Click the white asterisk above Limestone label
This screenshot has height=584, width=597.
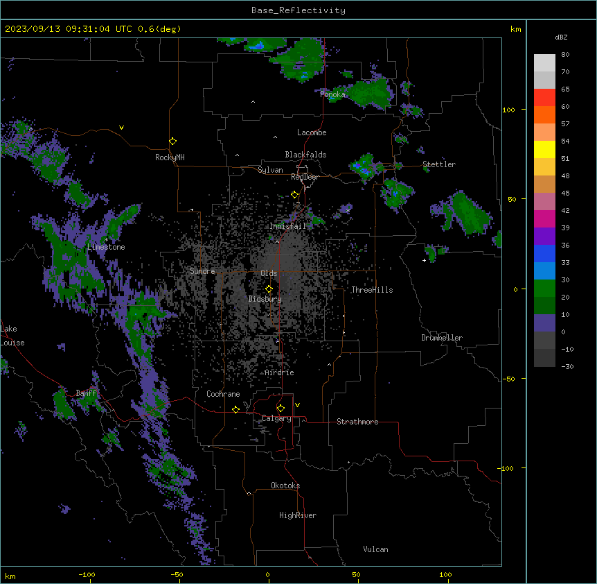(x=106, y=240)
